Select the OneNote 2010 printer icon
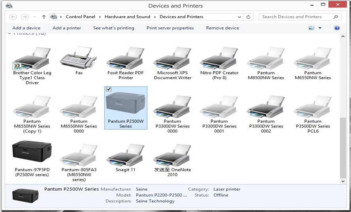The height and width of the screenshot is (212, 351). (x=172, y=156)
